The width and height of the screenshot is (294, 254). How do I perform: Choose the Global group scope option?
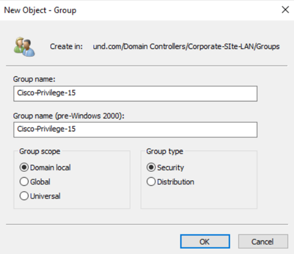(x=24, y=181)
